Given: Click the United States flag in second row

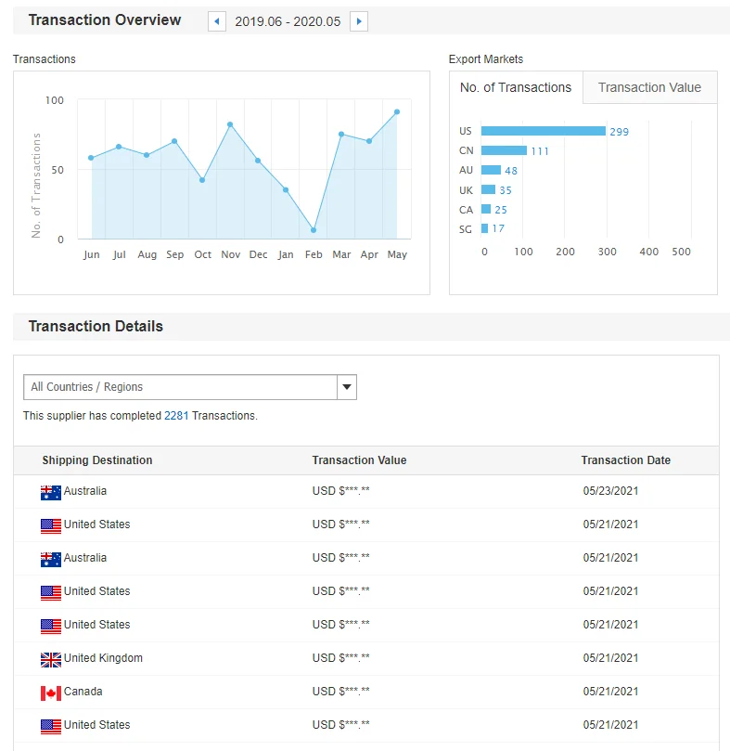Looking at the screenshot, I should pyautogui.click(x=51, y=525).
